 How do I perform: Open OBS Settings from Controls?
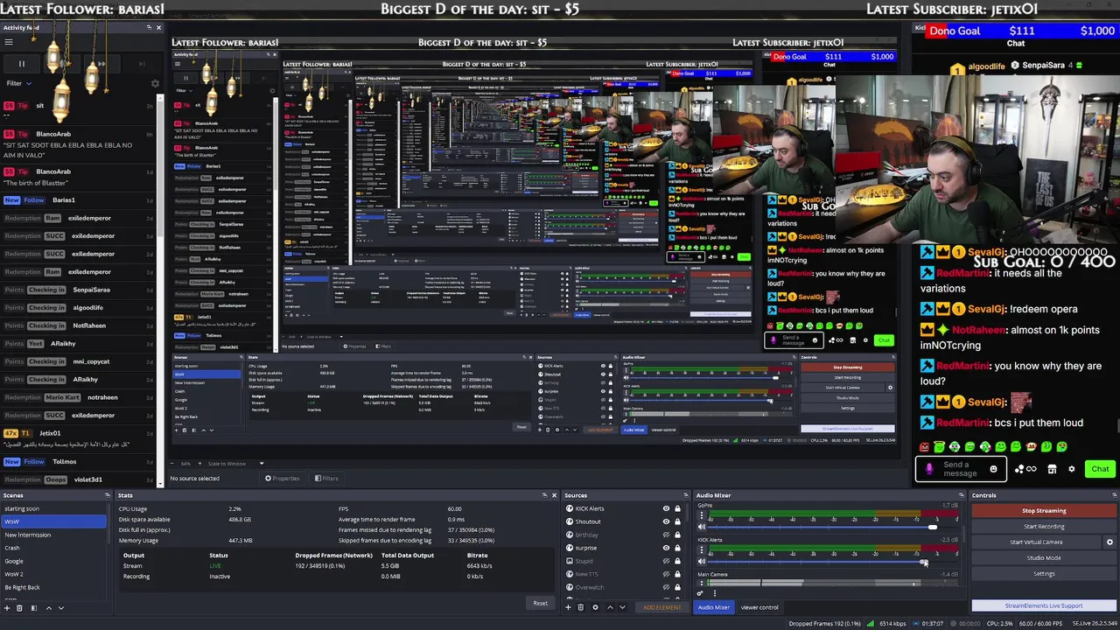1044,573
